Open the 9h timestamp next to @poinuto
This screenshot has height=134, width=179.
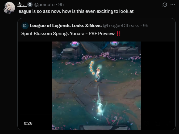click(61, 5)
